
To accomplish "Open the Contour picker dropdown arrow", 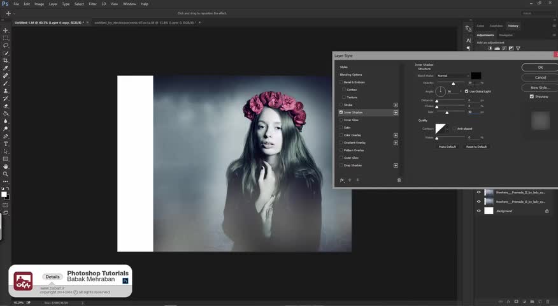I will point(447,129).
